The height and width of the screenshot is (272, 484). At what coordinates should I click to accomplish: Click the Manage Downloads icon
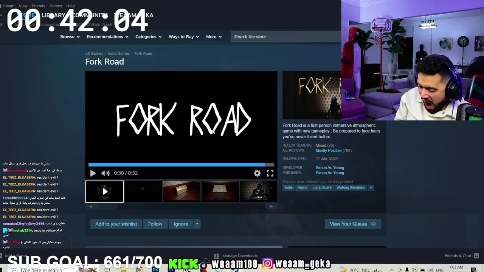click(216, 256)
